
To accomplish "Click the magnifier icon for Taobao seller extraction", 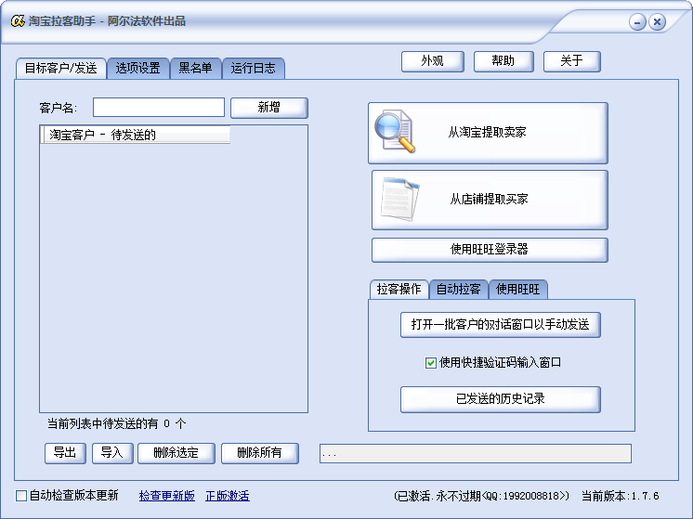I will click(395, 132).
